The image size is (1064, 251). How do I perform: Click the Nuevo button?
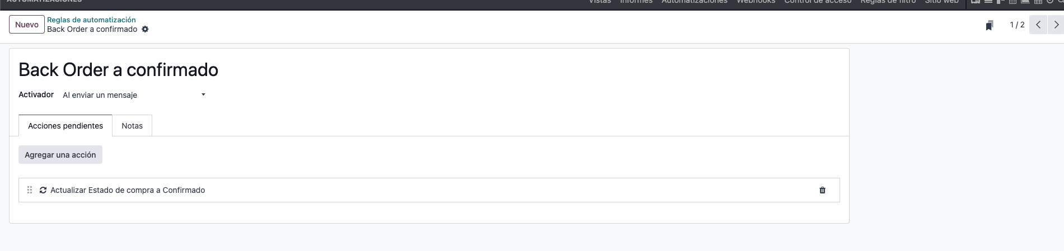click(x=27, y=25)
